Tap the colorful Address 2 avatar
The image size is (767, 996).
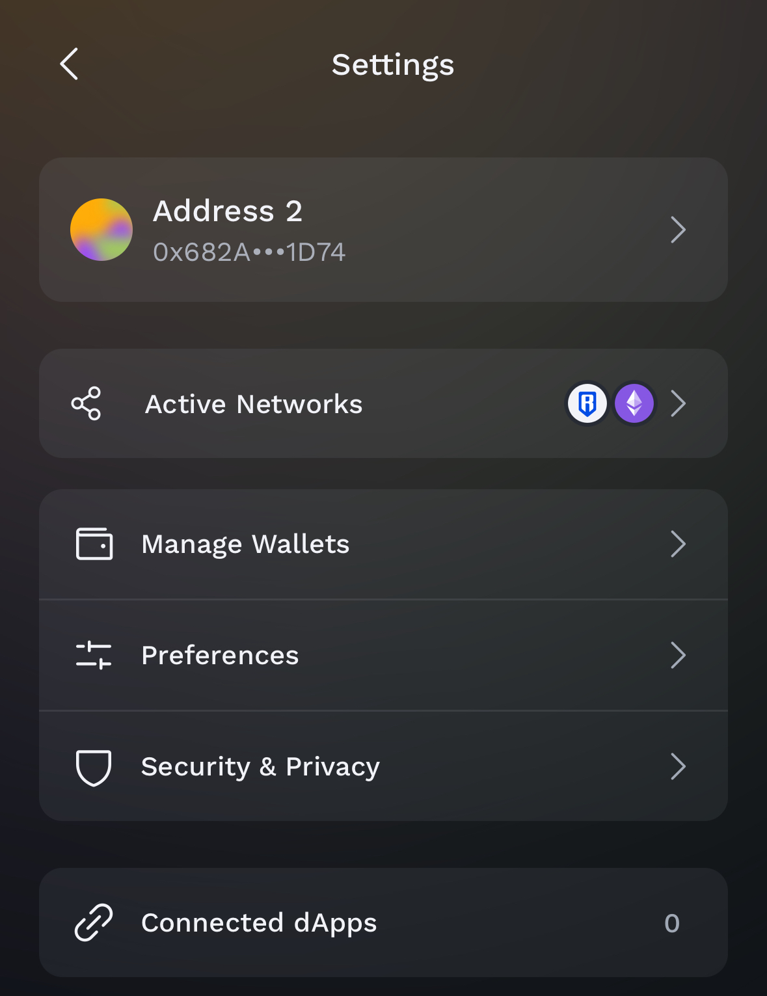click(x=101, y=230)
